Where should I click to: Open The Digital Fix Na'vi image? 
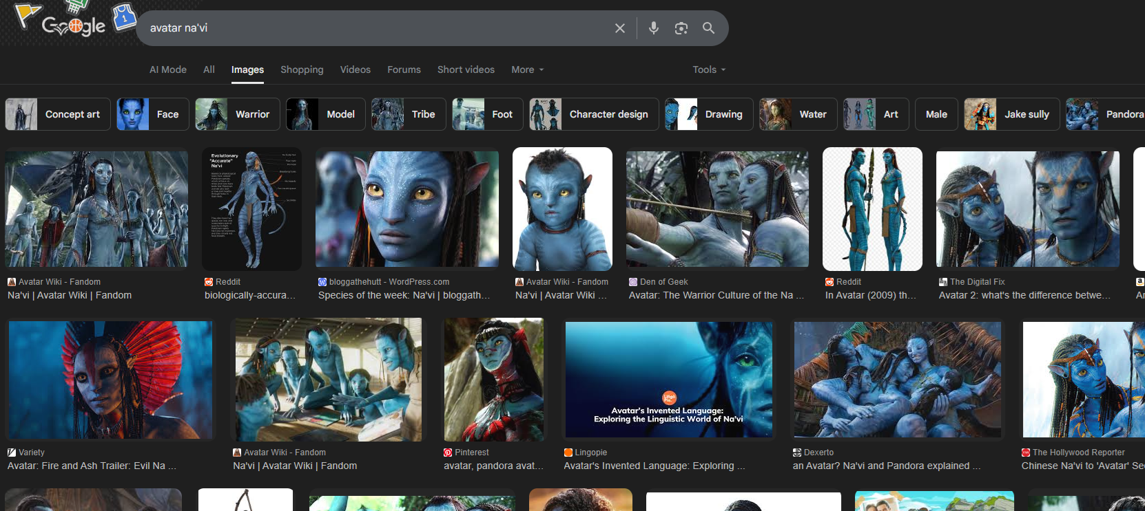point(1028,209)
